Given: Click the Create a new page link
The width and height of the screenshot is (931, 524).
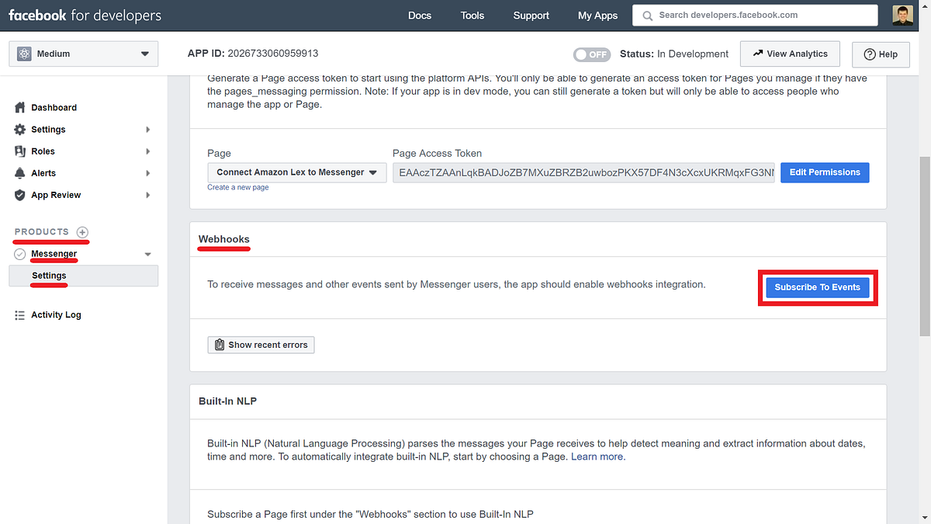Looking at the screenshot, I should tap(238, 188).
